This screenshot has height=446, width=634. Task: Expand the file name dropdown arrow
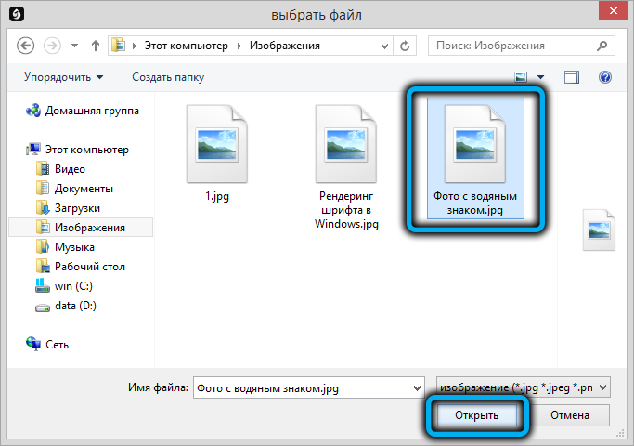418,388
